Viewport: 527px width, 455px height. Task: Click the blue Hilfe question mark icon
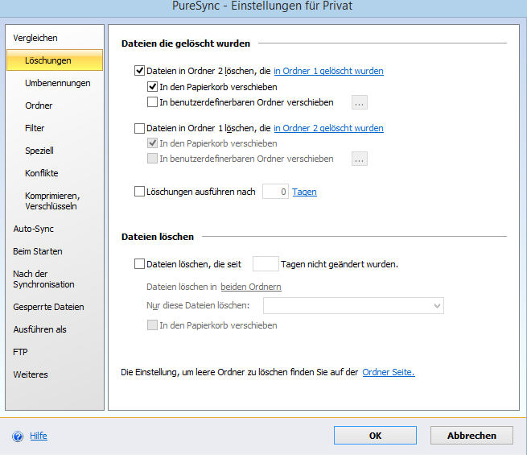pos(18,436)
